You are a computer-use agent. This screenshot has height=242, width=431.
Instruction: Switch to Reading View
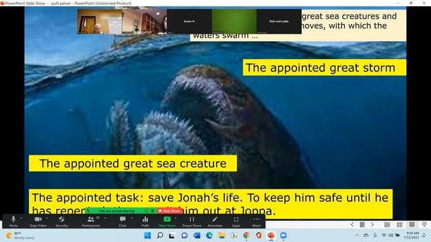pos(411,225)
